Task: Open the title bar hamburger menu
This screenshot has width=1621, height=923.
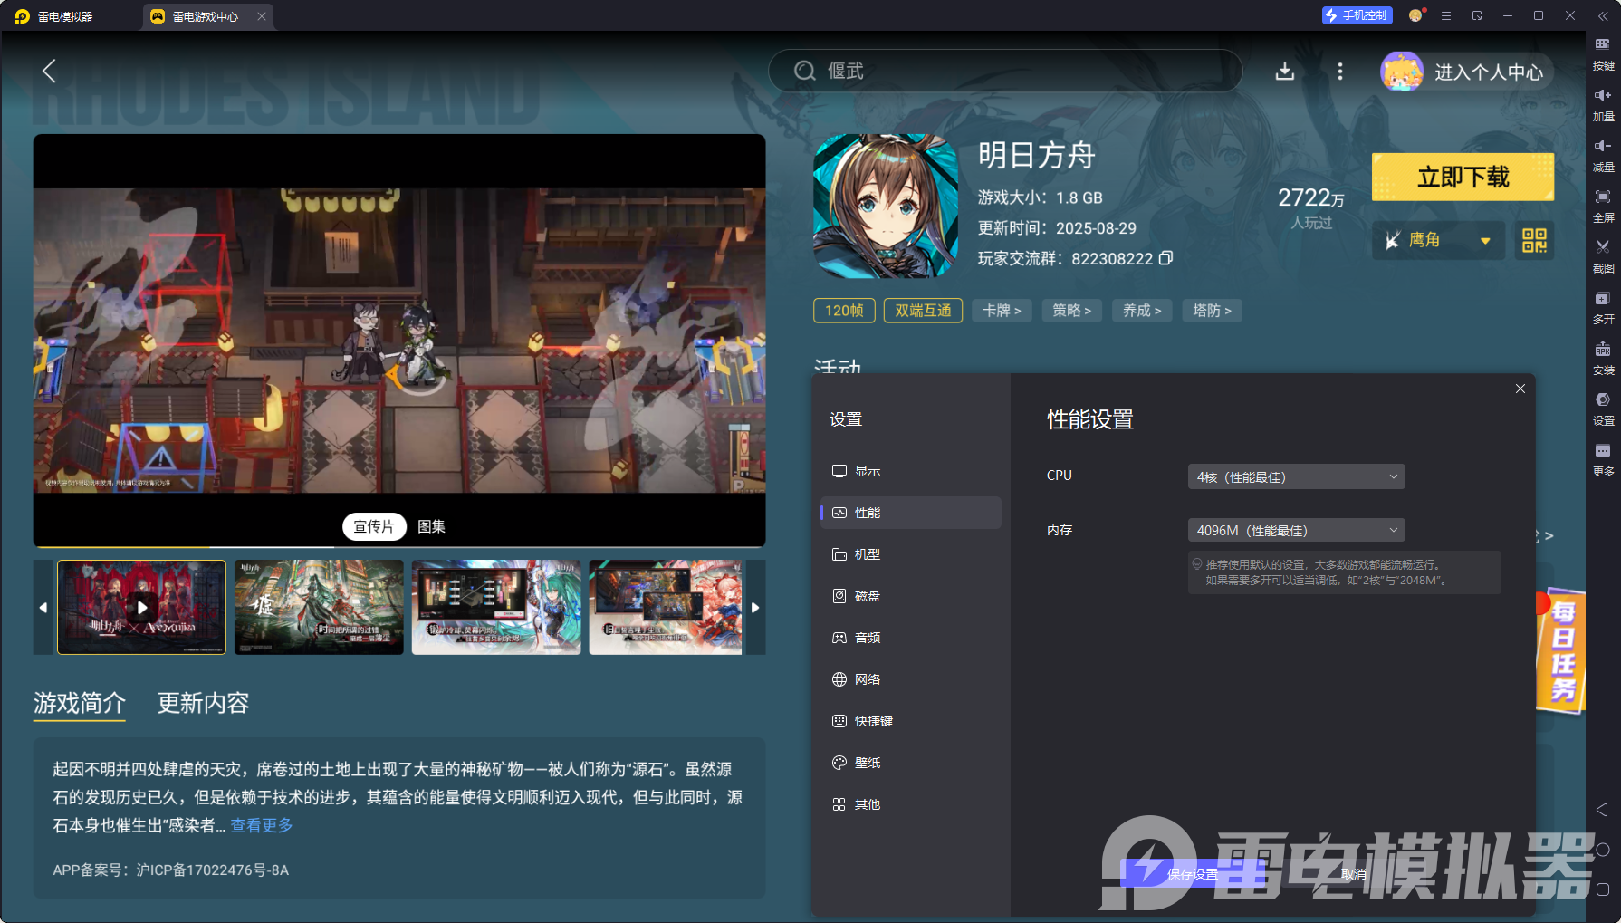Action: pos(1446,15)
